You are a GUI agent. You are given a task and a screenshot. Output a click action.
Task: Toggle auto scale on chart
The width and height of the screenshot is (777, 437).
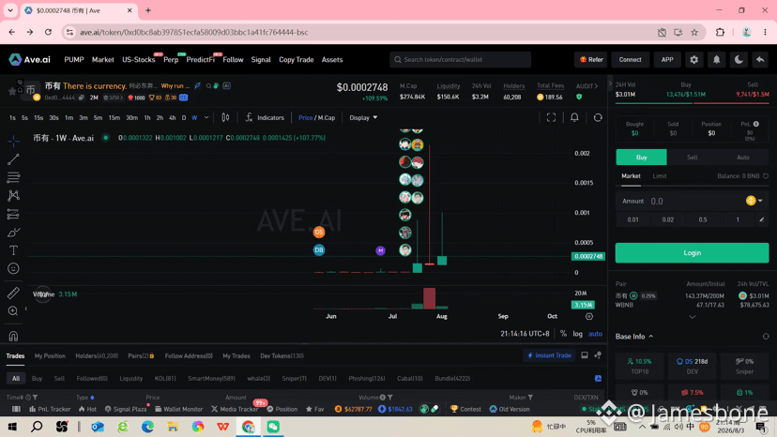pyautogui.click(x=595, y=334)
